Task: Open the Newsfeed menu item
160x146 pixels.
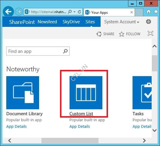Action: pos(47,22)
